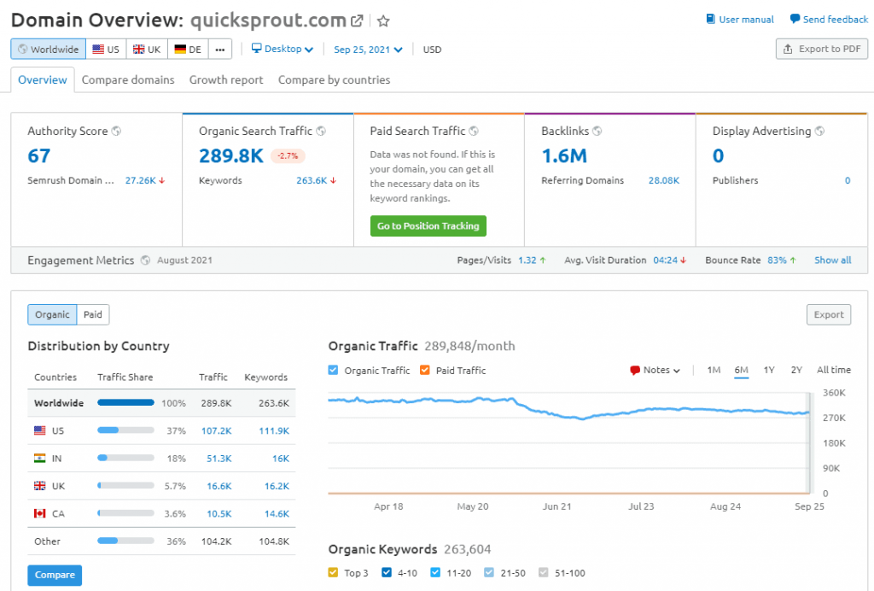The width and height of the screenshot is (874, 591).
Task: Set chart range to 1Y
Action: coord(769,370)
